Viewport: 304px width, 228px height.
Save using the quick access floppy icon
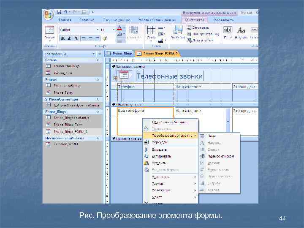point(59,12)
